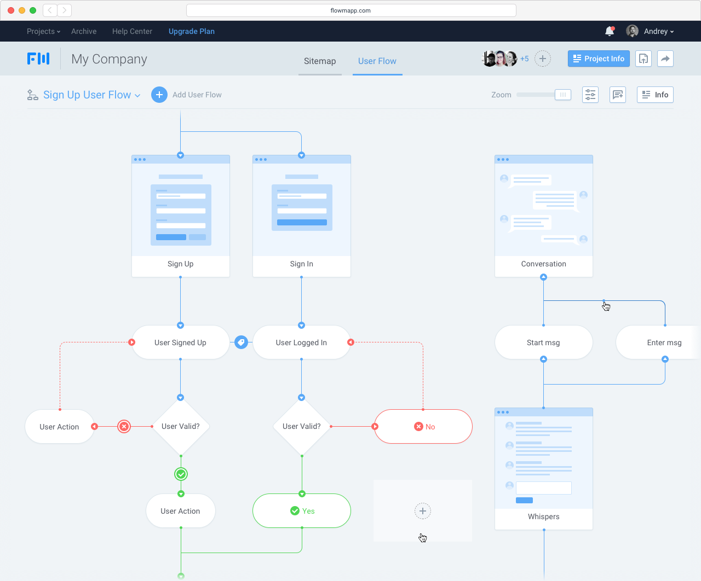Expand the Sign Up User Flow dropdown
This screenshot has width=701, height=581.
point(137,95)
